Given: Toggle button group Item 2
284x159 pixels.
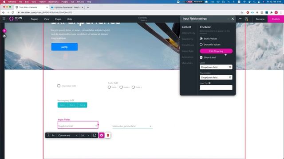Looking at the screenshot, I should (x=72, y=105).
